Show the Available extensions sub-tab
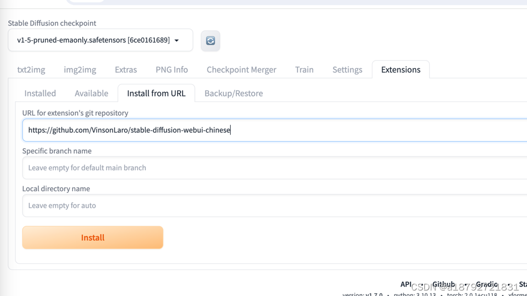This screenshot has height=296, width=527. coord(92,93)
